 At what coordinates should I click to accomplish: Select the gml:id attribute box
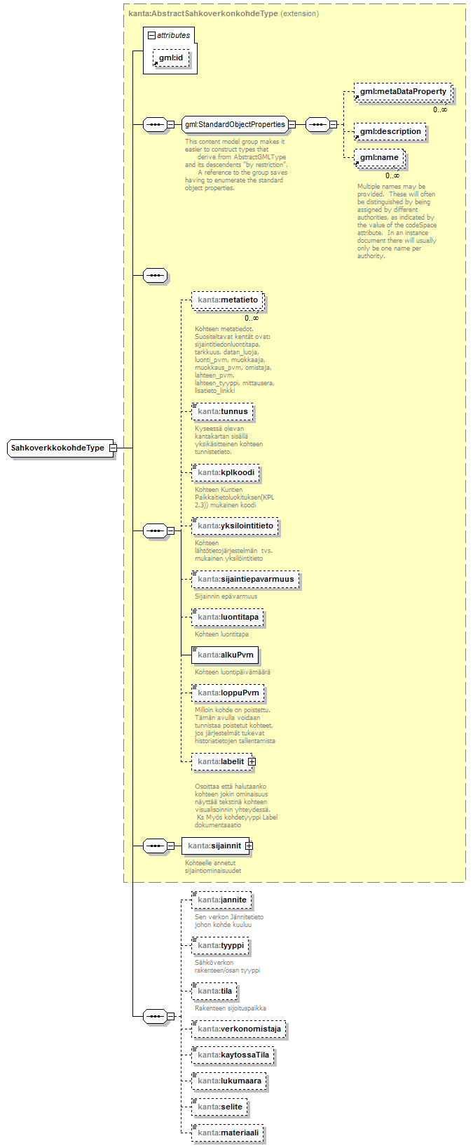coord(171,58)
